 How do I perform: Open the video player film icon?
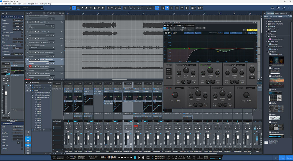click(187, 8)
